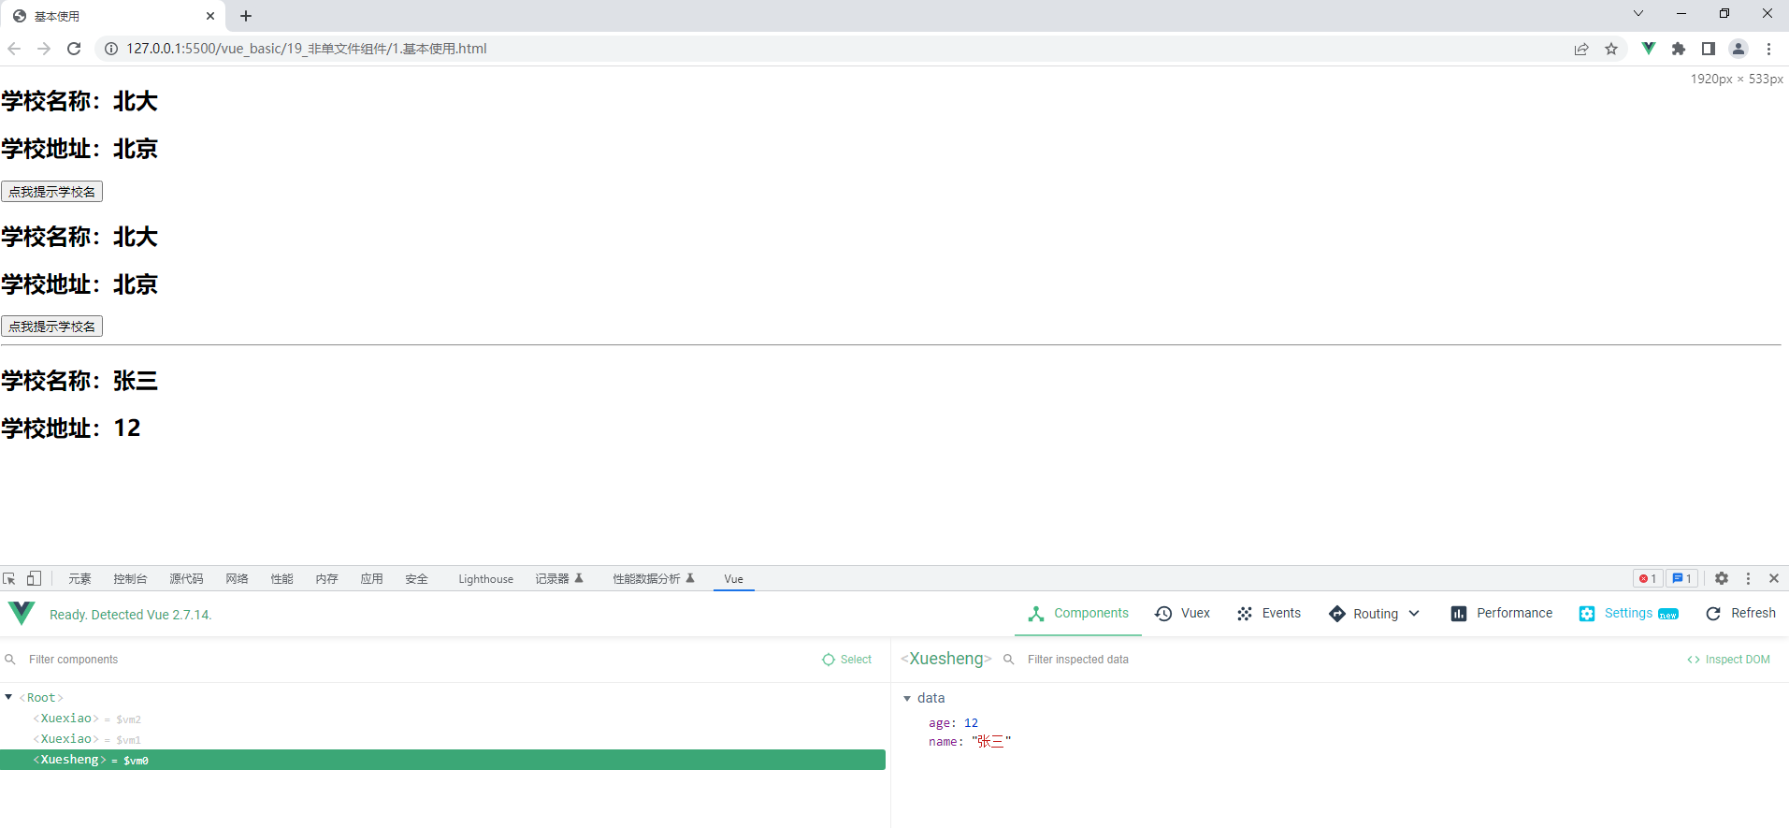Reload the page with refresh icon
This screenshot has width=1789, height=828.
tap(74, 49)
